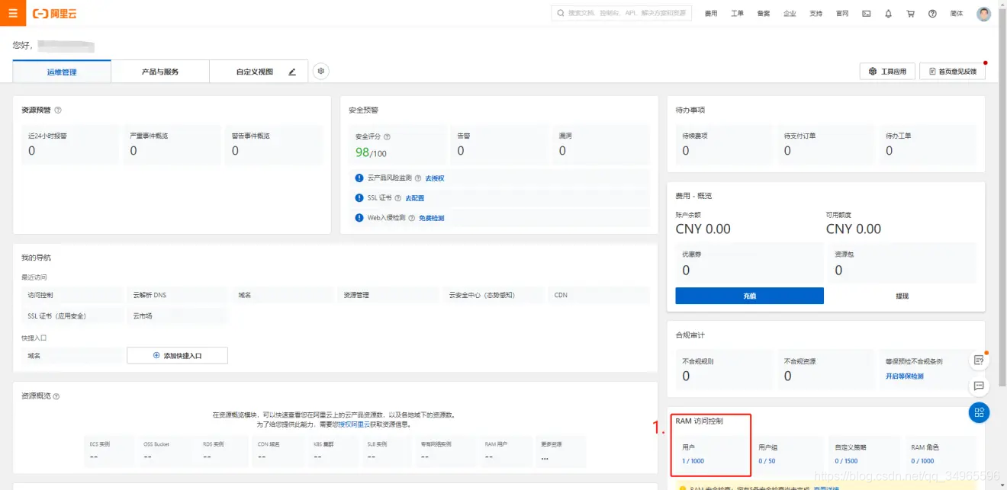Viewport: 1007px width, 490px height.
Task: Click the 添加快捷入口 button
Action: pyautogui.click(x=177, y=355)
